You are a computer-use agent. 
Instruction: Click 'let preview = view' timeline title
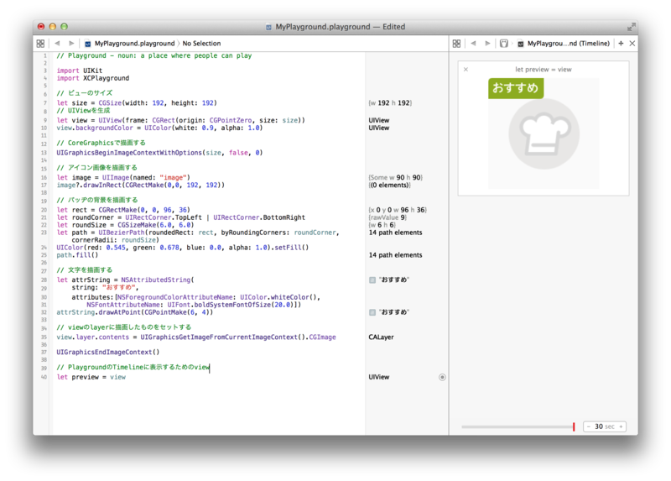543,70
